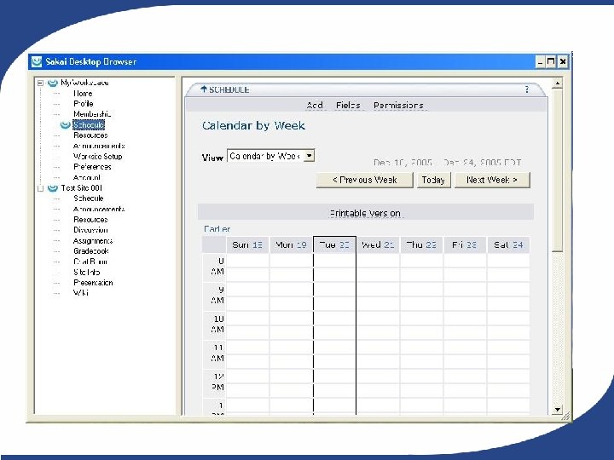Click the scrollbar up arrow

pyautogui.click(x=557, y=83)
